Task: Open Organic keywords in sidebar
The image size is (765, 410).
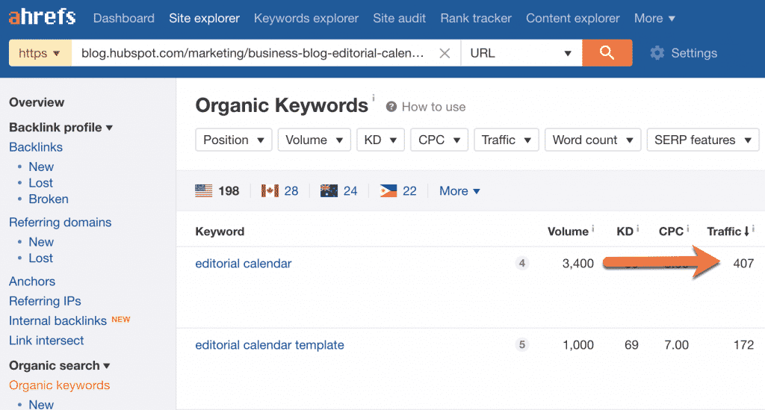Action: [x=60, y=385]
